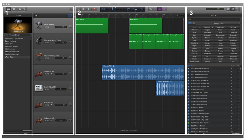The height and width of the screenshot is (139, 246).
Task: Select the Pastoral All strings track icon
Action: (x=39, y=104)
